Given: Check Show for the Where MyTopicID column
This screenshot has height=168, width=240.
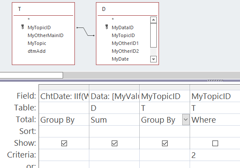Looking at the screenshot, I should [215, 143].
